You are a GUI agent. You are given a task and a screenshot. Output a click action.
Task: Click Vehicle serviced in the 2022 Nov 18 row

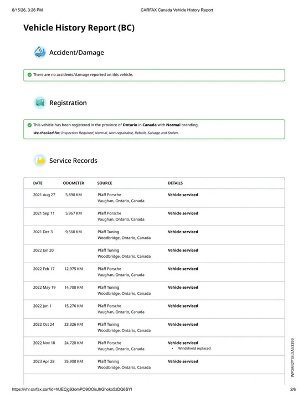pyautogui.click(x=183, y=343)
